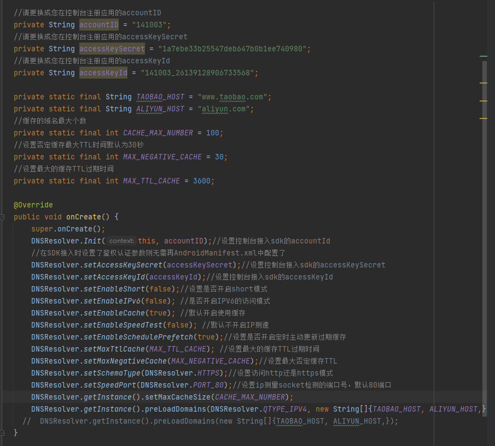Collapse the onCreate method using its gutter fold marker
Viewport: 495px width, 446px height.
click(2, 217)
